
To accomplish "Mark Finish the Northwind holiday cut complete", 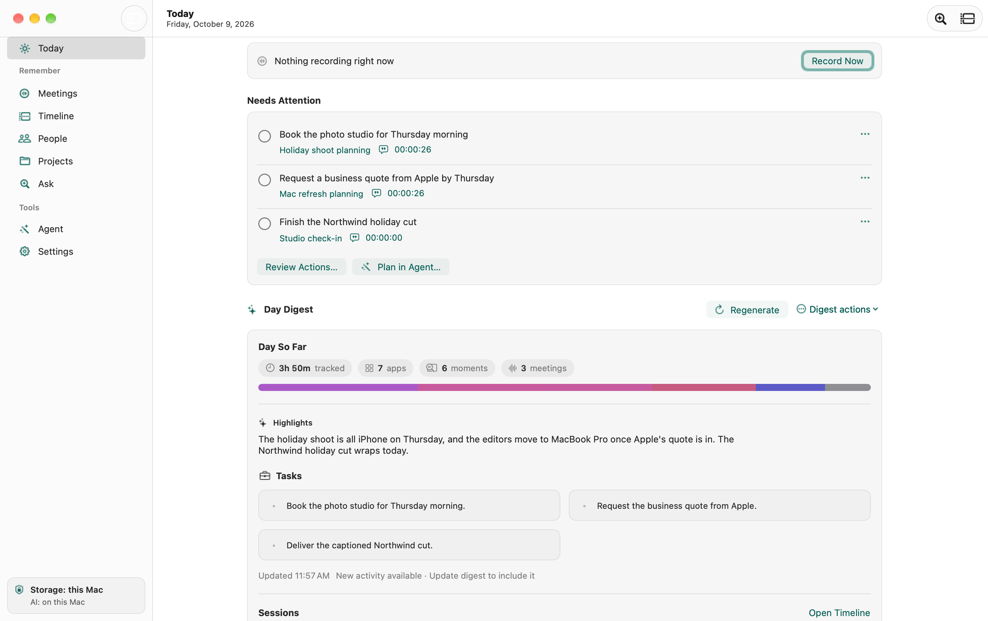I will tap(265, 224).
